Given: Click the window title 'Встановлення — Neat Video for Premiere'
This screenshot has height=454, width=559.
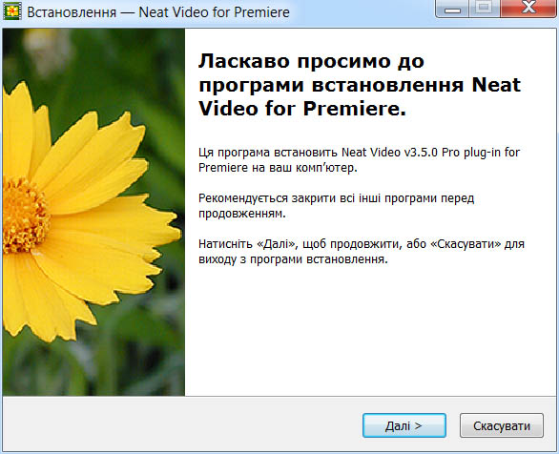Looking at the screenshot, I should (158, 12).
